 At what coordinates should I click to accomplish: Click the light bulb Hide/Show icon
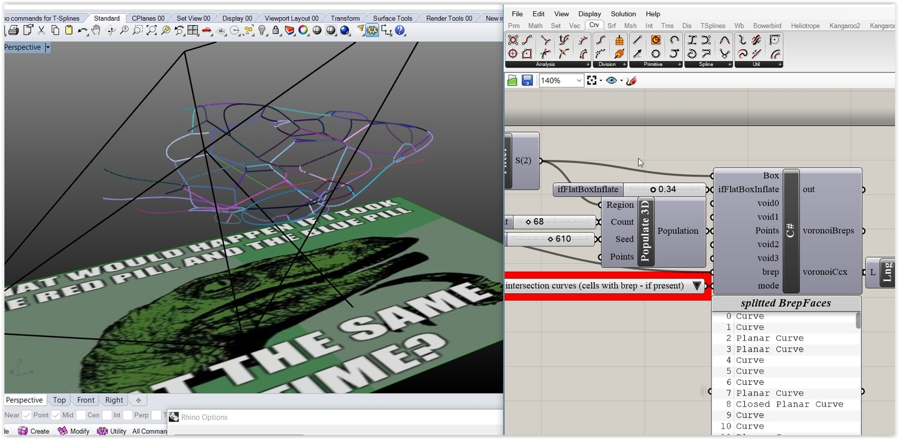[262, 30]
